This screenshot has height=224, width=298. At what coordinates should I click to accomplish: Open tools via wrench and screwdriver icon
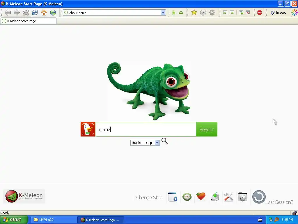pyautogui.click(x=229, y=197)
